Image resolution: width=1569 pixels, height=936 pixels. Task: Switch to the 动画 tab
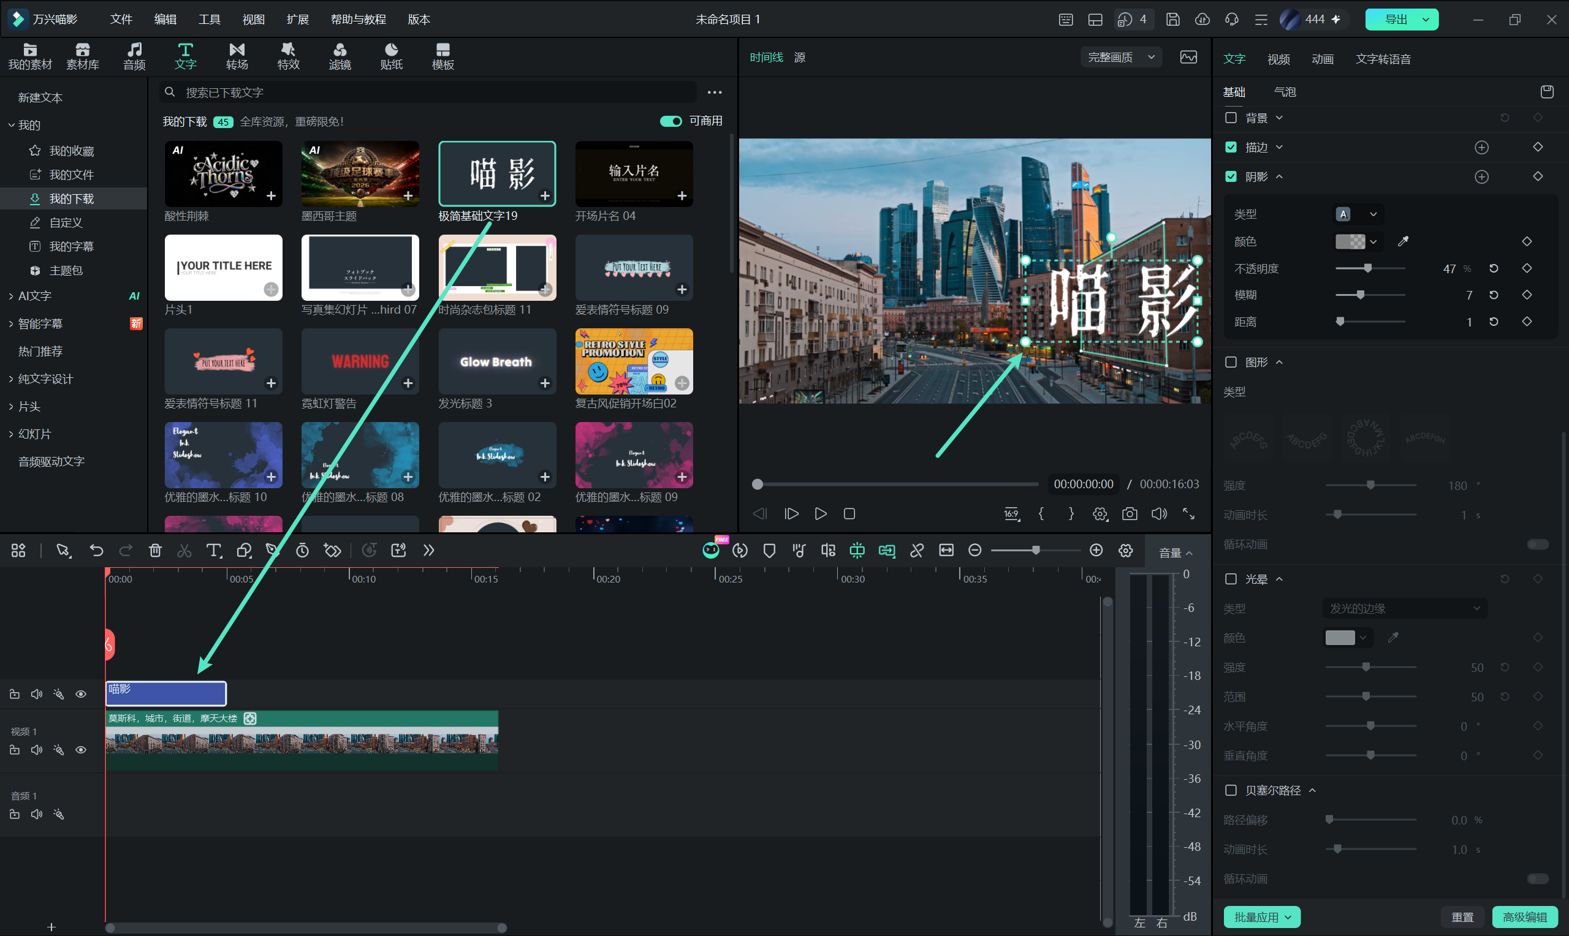coord(1323,59)
